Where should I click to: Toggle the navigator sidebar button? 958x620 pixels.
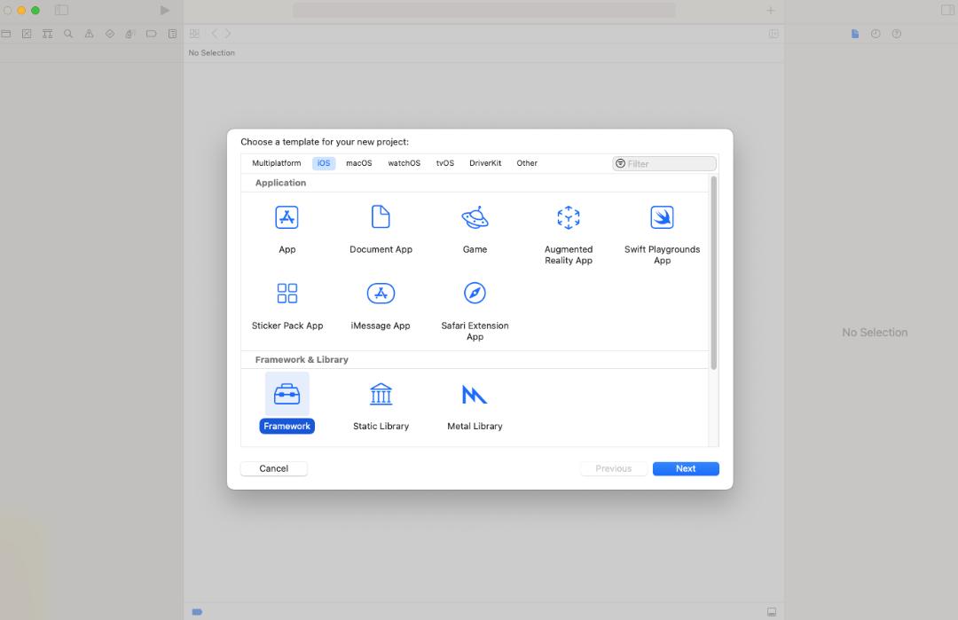(62, 11)
